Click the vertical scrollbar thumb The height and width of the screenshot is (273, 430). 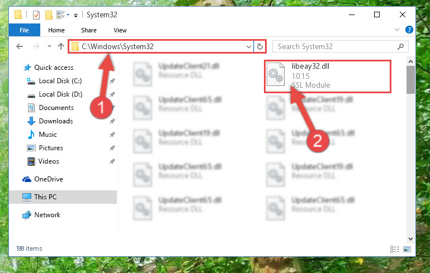(410, 80)
